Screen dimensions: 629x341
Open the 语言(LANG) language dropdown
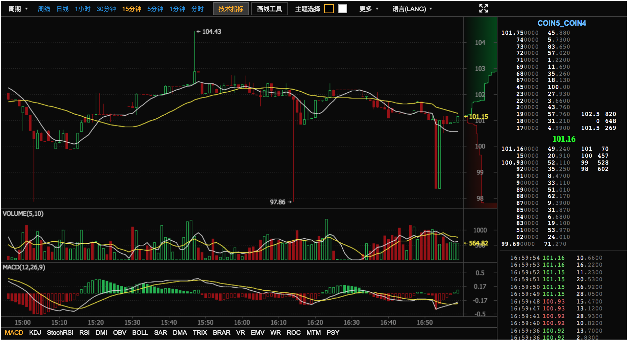click(412, 9)
